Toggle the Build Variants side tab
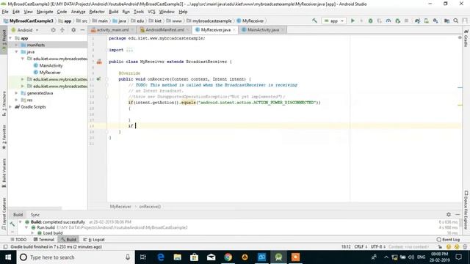 4,173
